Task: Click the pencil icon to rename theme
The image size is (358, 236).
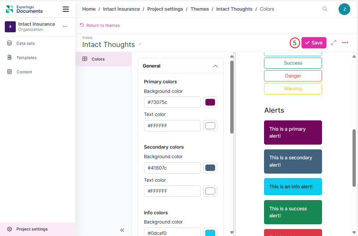Action: click(x=140, y=44)
